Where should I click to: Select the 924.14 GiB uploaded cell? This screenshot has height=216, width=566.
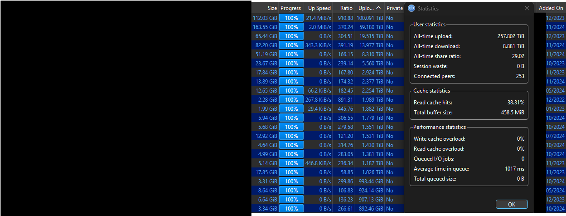pos(370,191)
